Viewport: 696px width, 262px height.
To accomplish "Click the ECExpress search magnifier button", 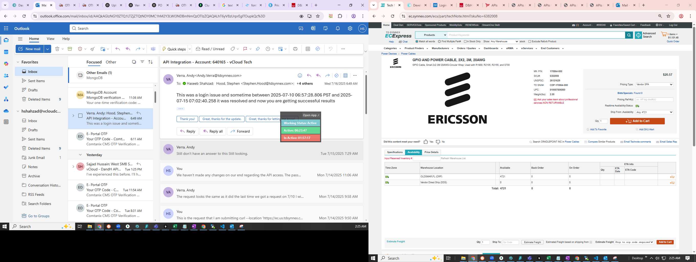I will [x=629, y=35].
